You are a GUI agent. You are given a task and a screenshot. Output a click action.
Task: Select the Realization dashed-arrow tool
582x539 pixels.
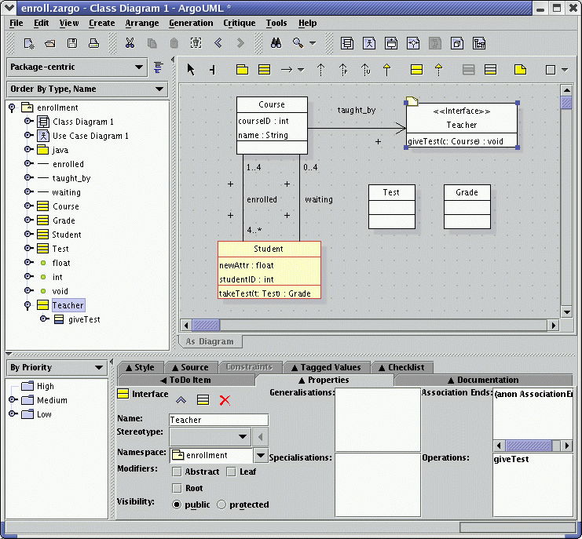pyautogui.click(x=439, y=69)
